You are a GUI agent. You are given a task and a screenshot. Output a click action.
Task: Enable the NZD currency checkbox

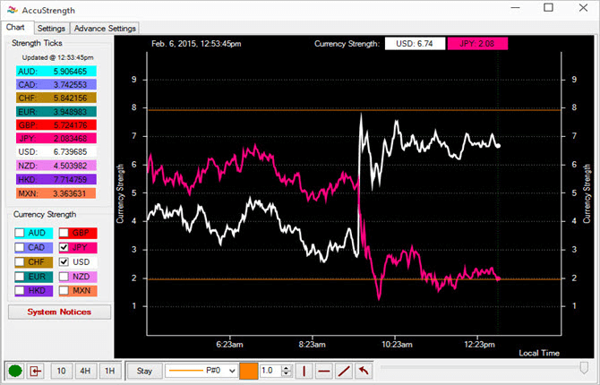tap(64, 277)
